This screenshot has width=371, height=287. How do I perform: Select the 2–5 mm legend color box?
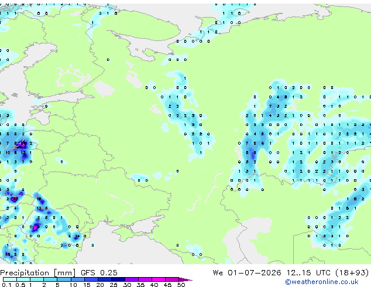pos(50,279)
